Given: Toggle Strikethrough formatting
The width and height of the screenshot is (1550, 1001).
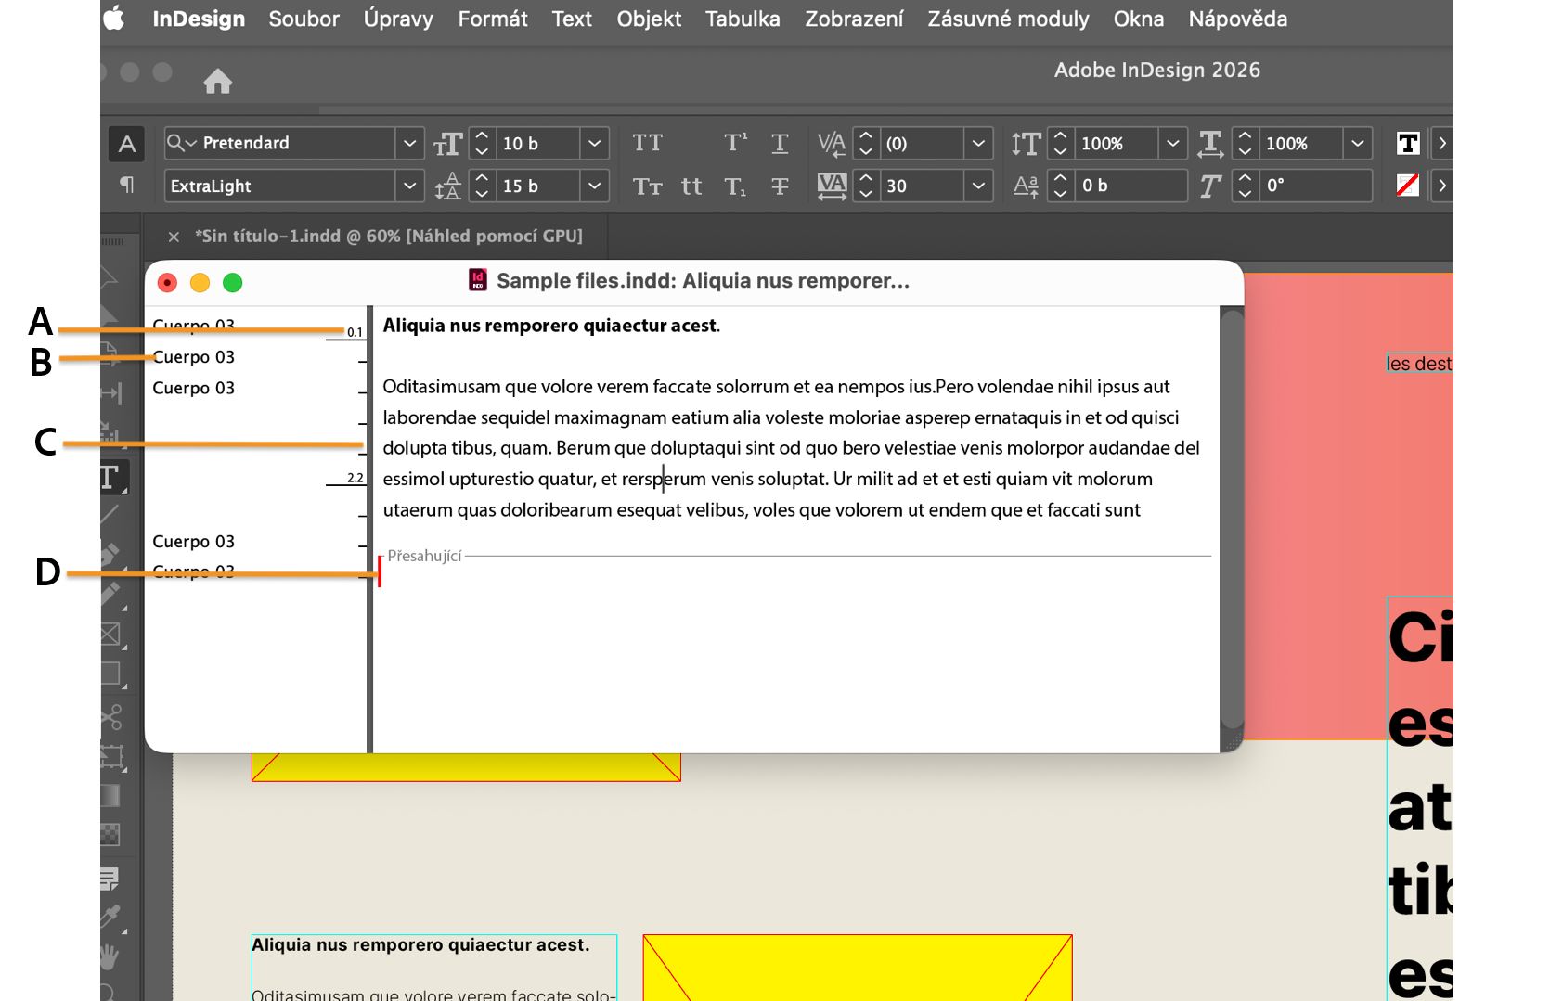Looking at the screenshot, I should coord(780,186).
